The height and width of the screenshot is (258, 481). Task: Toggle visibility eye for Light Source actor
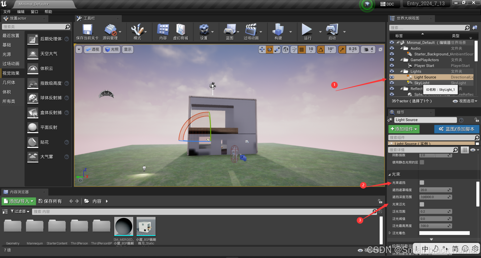(x=392, y=77)
